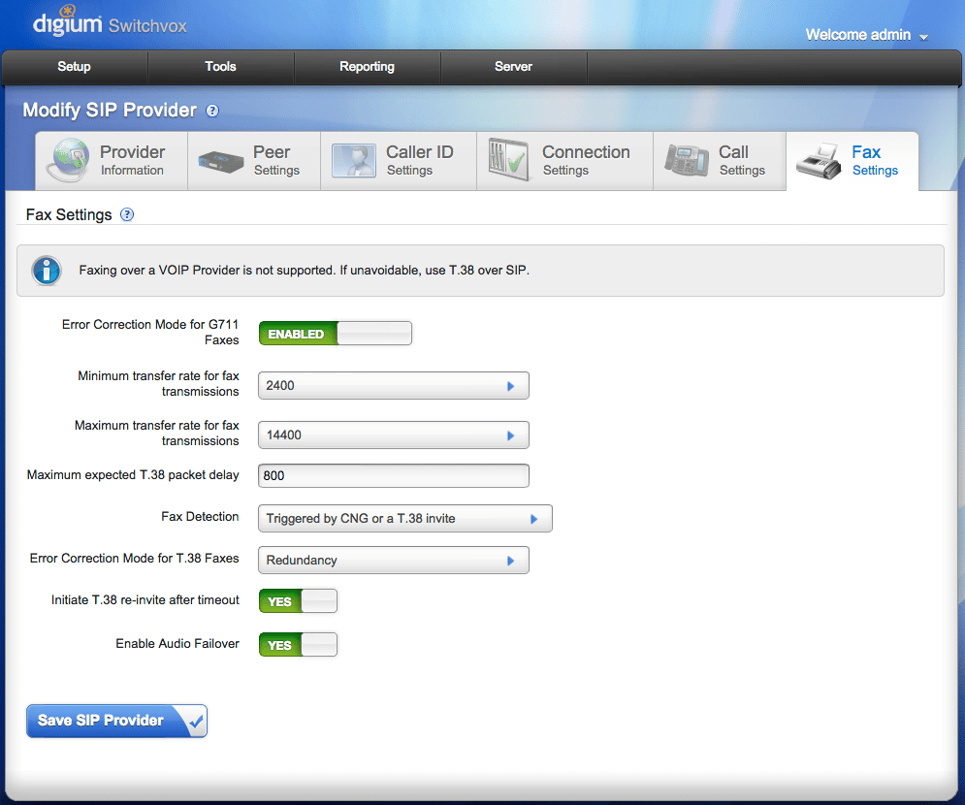Click the Maximum expected T.38 packet delay label
Screen dimensions: 965x805
pyautogui.click(x=133, y=475)
